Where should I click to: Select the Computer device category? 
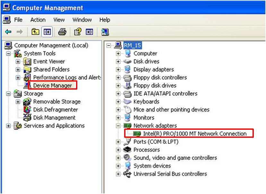[145, 53]
